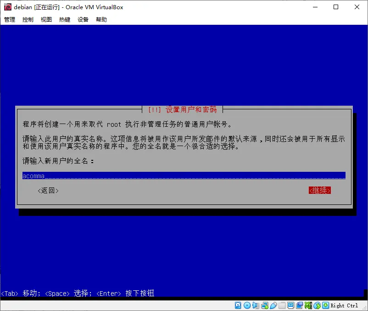Open the 设备 menu
Viewport: 368px width, 311px height.
83,19
